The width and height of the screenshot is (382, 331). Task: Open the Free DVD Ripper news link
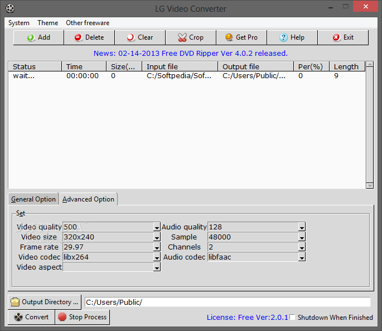[x=191, y=53]
